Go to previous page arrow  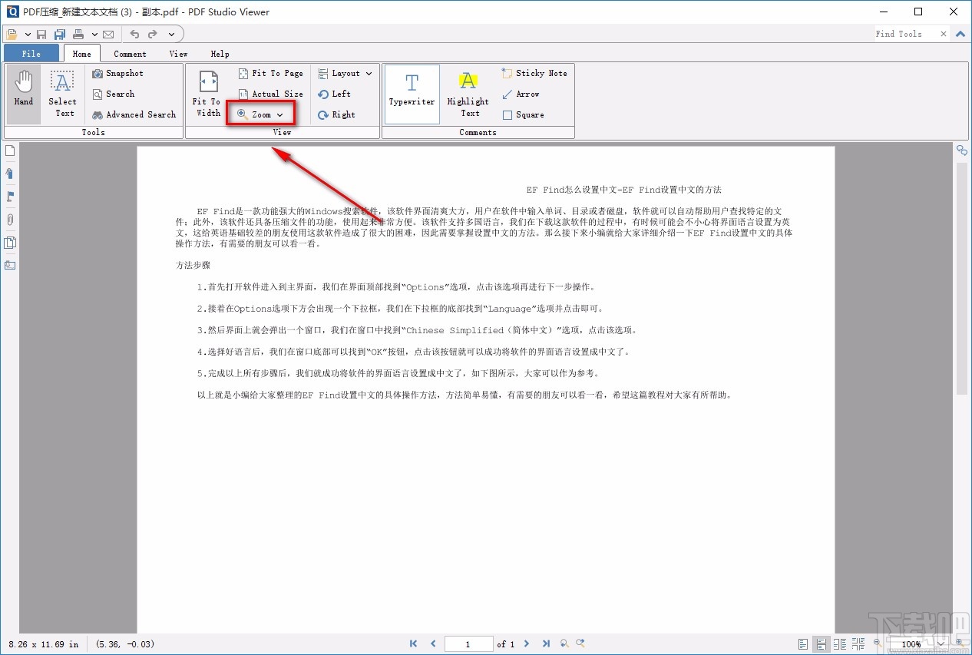[x=433, y=644]
